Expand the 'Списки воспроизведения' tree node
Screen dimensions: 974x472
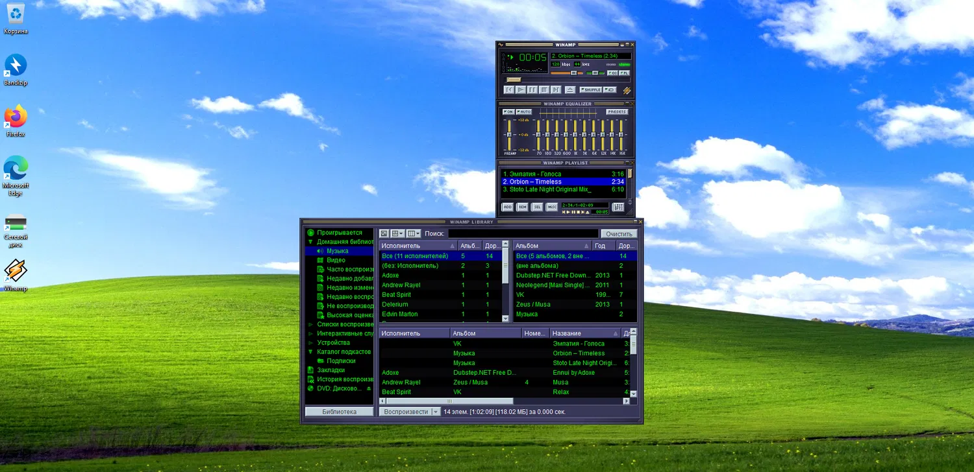(311, 324)
